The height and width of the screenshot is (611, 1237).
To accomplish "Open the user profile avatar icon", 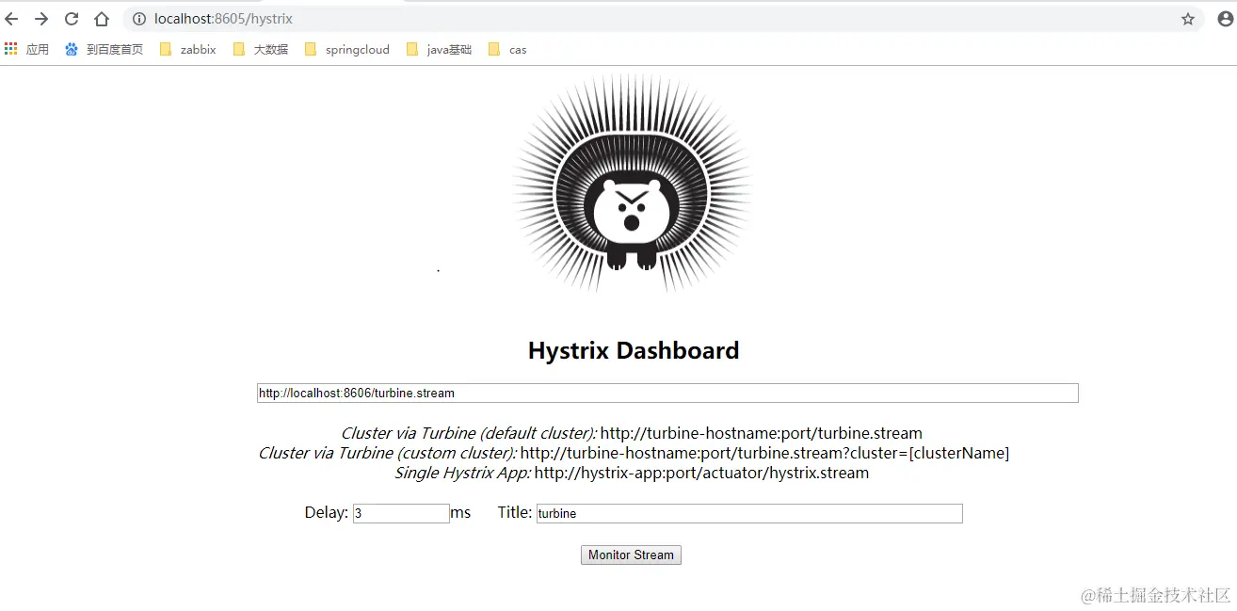I will click(1224, 19).
